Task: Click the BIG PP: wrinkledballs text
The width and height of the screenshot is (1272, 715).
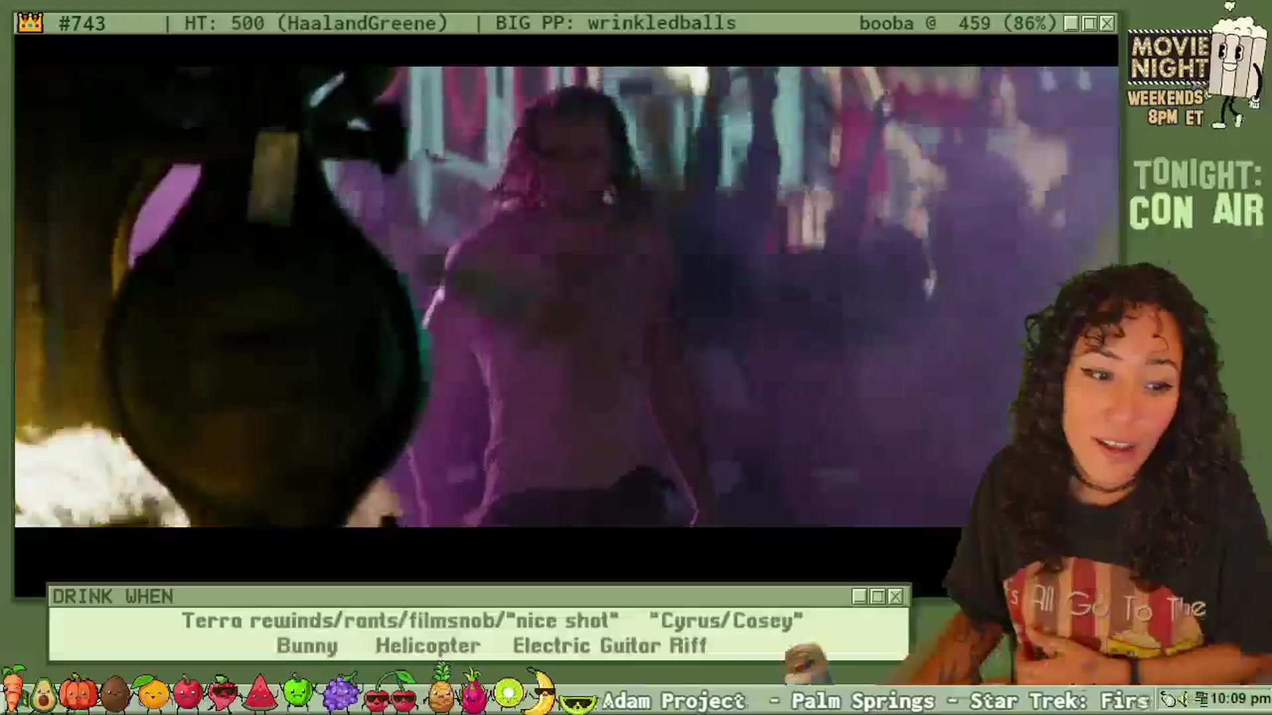Action: pos(615,23)
